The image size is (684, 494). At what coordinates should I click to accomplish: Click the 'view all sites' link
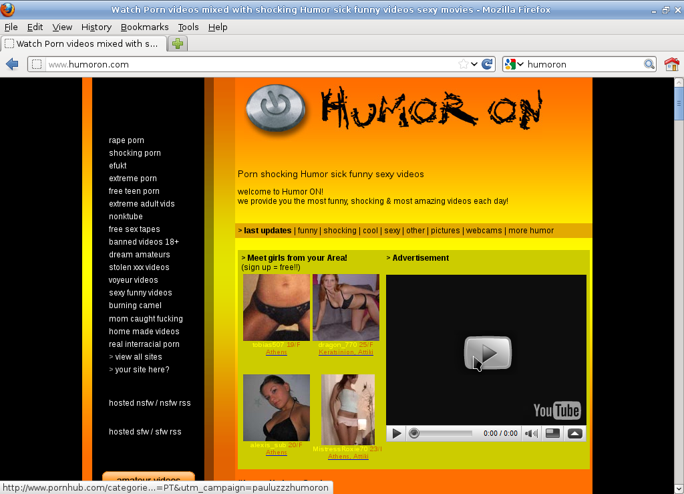pyautogui.click(x=138, y=356)
